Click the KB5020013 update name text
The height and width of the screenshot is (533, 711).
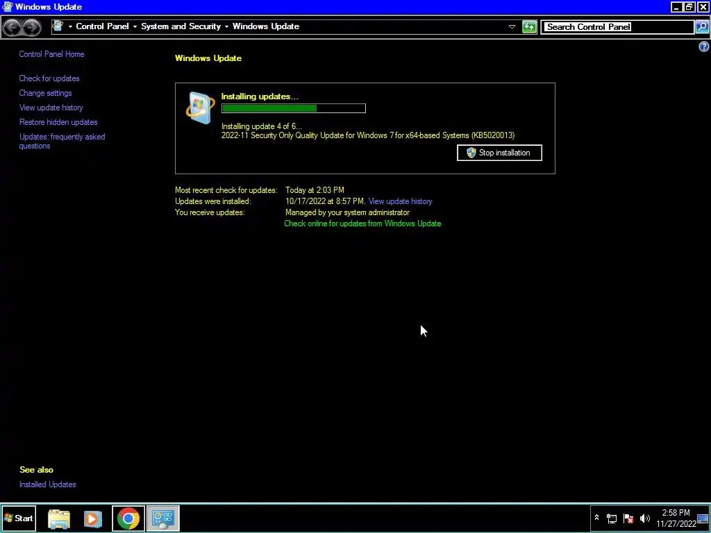368,135
